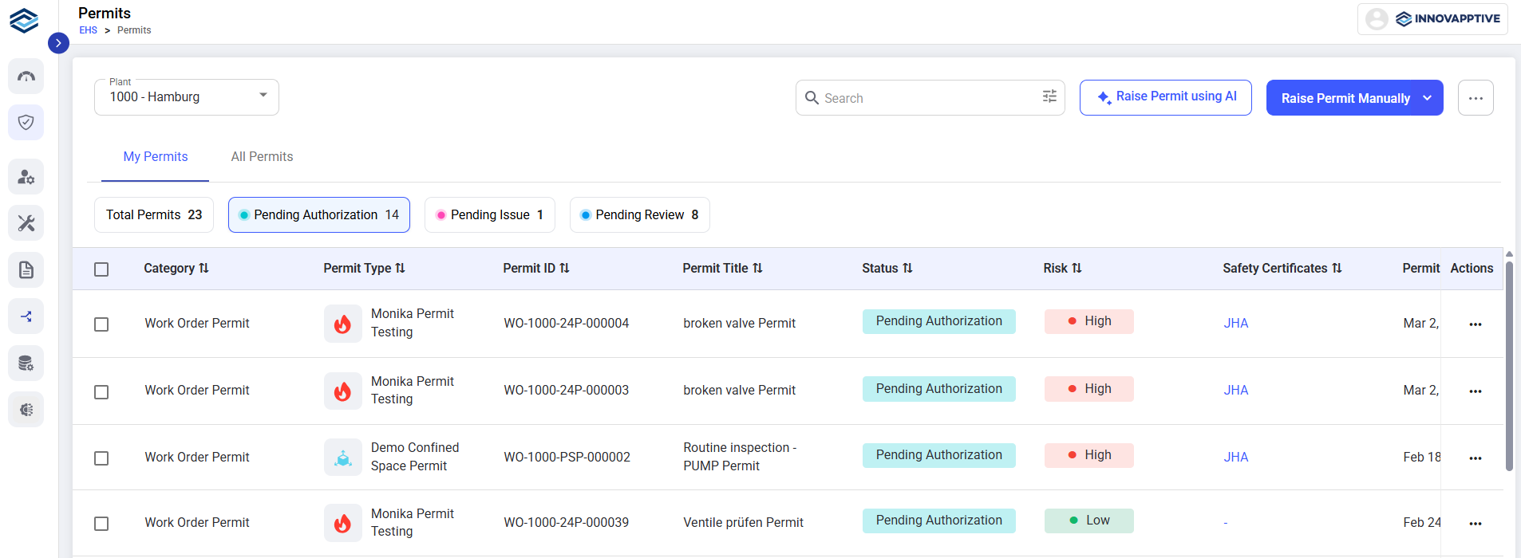Click Raise Permit using AI button
Screen dimensions: 1521x558
pyautogui.click(x=1166, y=97)
